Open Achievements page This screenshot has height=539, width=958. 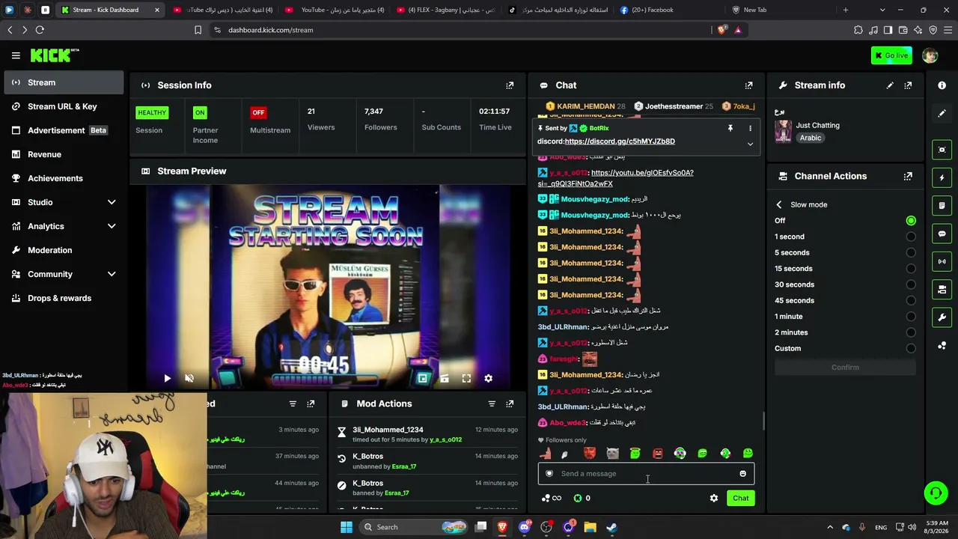point(64,178)
